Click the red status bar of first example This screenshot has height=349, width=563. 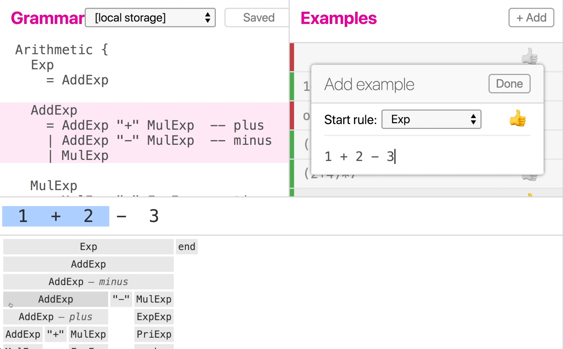coord(292,57)
